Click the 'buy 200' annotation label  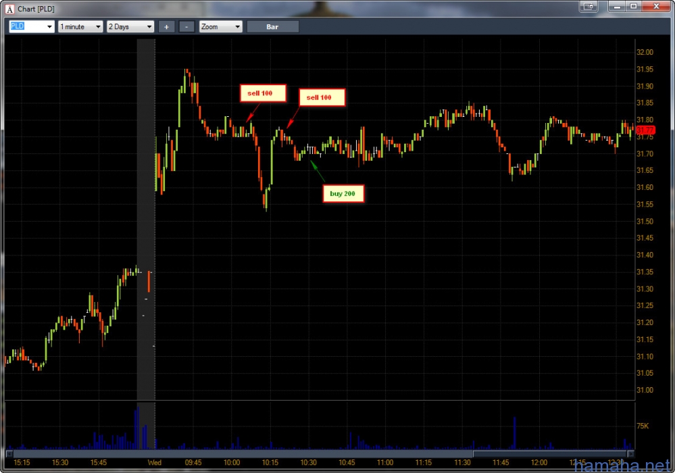[x=343, y=194]
